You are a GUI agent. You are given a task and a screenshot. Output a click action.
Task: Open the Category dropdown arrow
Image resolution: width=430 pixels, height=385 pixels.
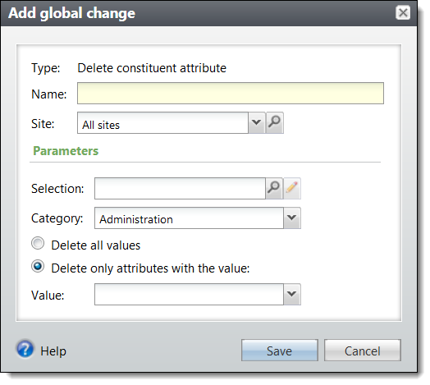(292, 218)
